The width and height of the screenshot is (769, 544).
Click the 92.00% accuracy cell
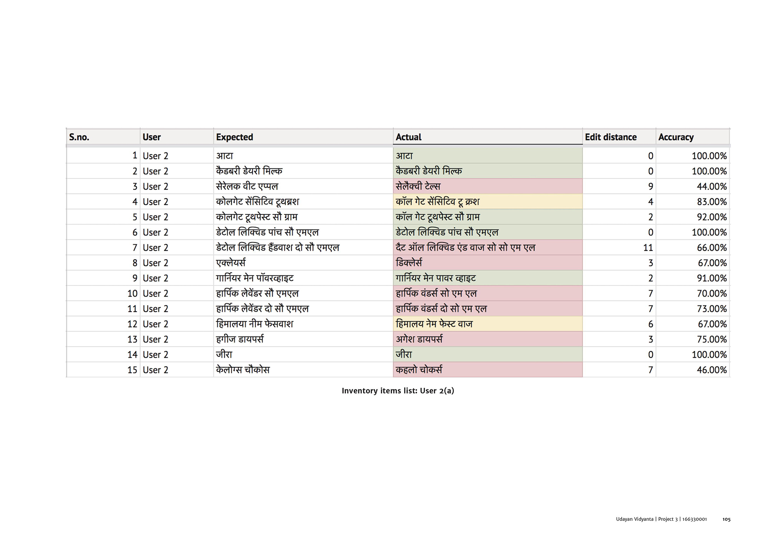(711, 217)
